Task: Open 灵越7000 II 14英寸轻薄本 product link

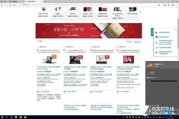Action: 101,68
